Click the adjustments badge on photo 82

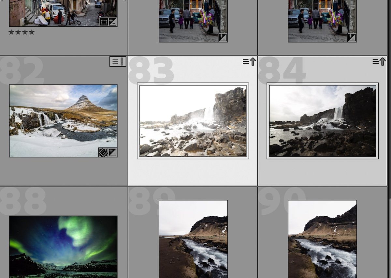[x=113, y=152]
